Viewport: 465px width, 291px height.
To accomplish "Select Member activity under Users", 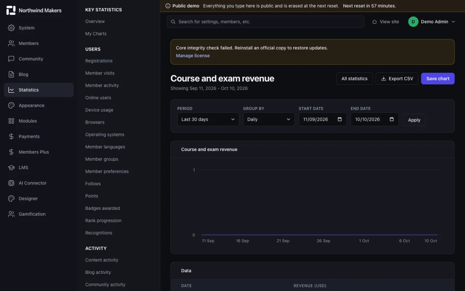I will point(102,85).
